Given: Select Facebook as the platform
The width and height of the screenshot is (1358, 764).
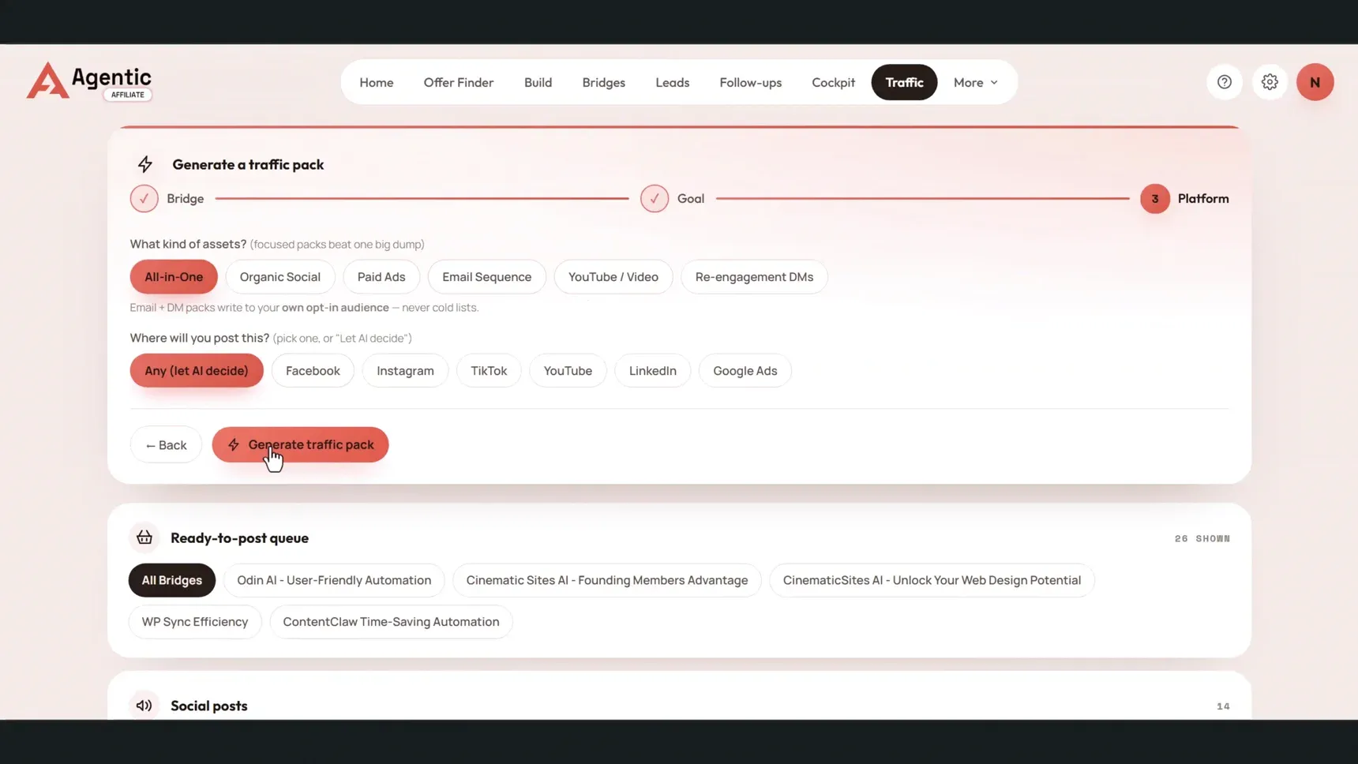Looking at the screenshot, I should [x=313, y=371].
